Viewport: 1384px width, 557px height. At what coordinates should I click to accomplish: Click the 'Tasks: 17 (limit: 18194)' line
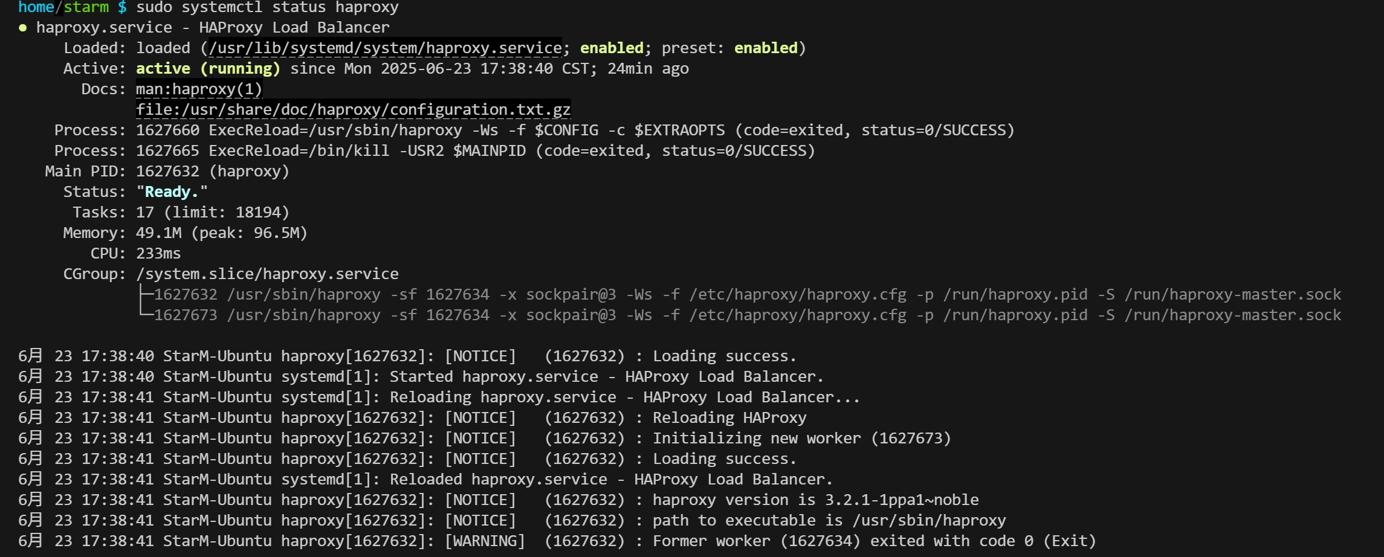point(181,212)
